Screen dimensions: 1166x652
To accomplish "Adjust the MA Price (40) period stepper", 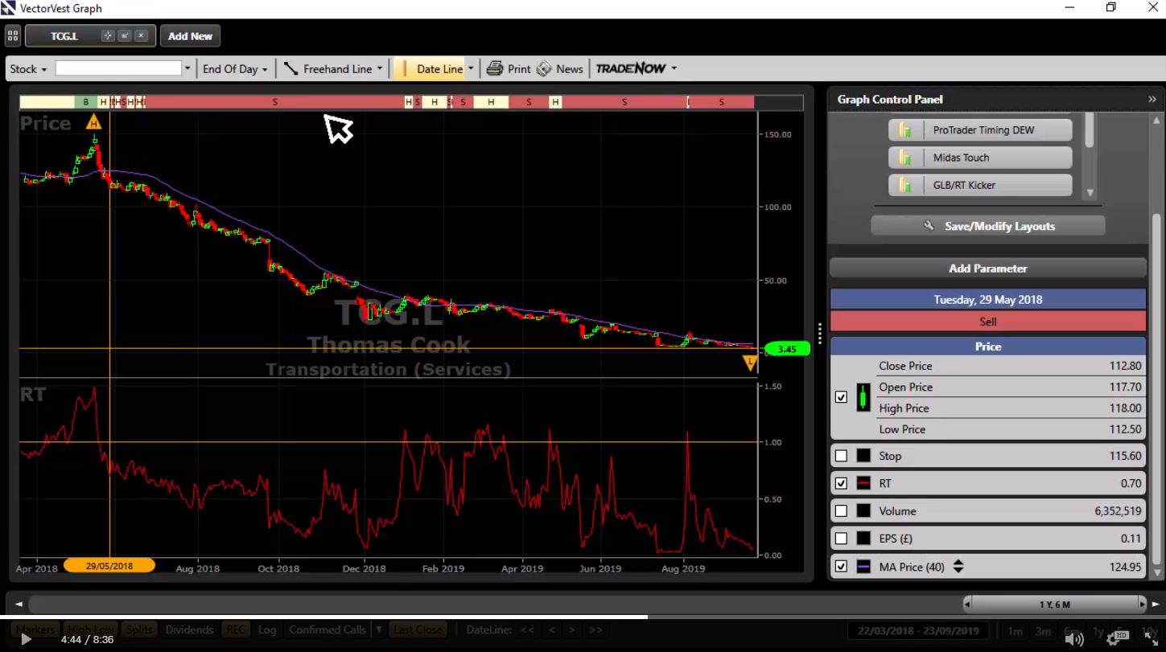I will pos(958,567).
